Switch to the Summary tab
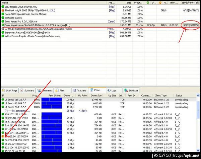This screenshot has width=201, height=159. 27,90
